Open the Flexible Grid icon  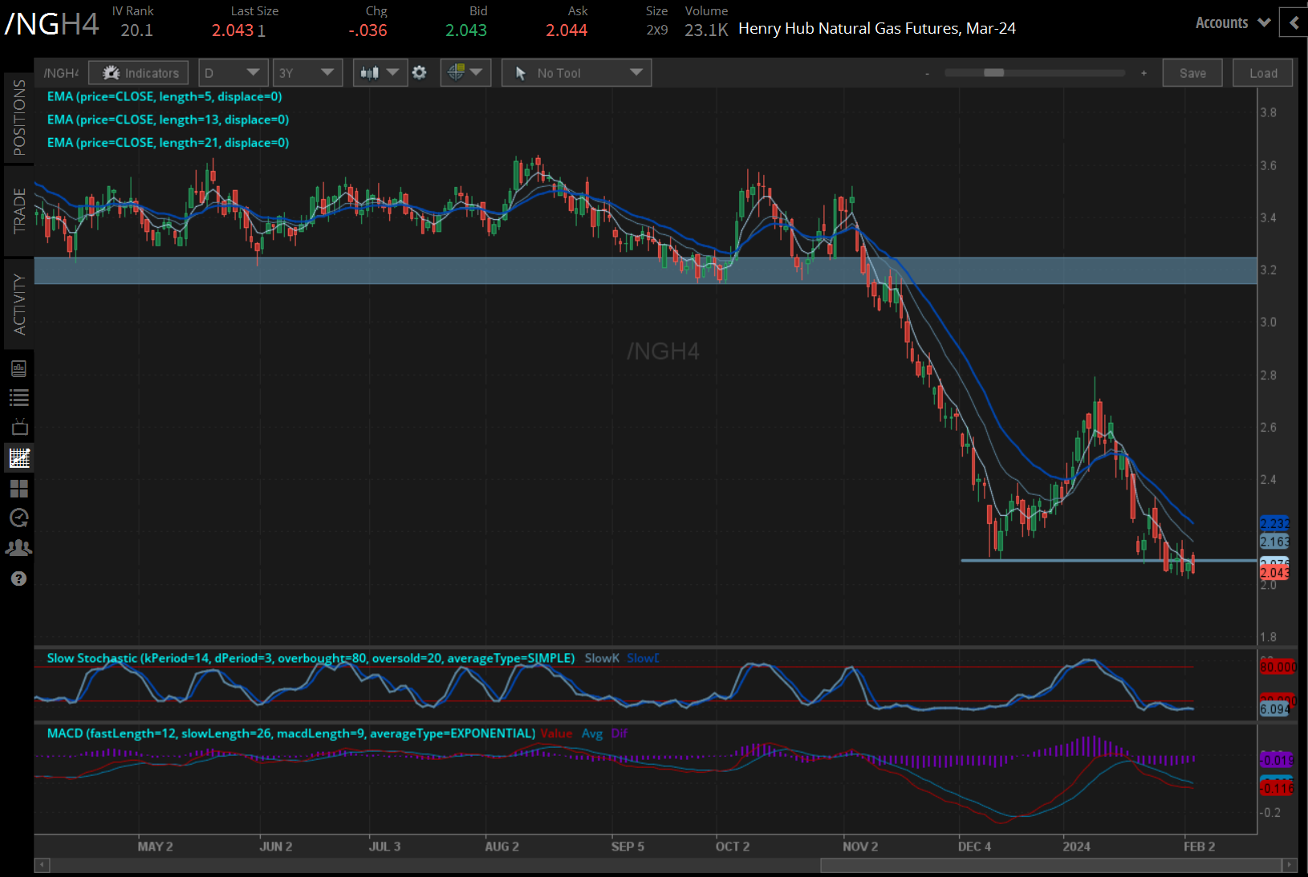19,489
